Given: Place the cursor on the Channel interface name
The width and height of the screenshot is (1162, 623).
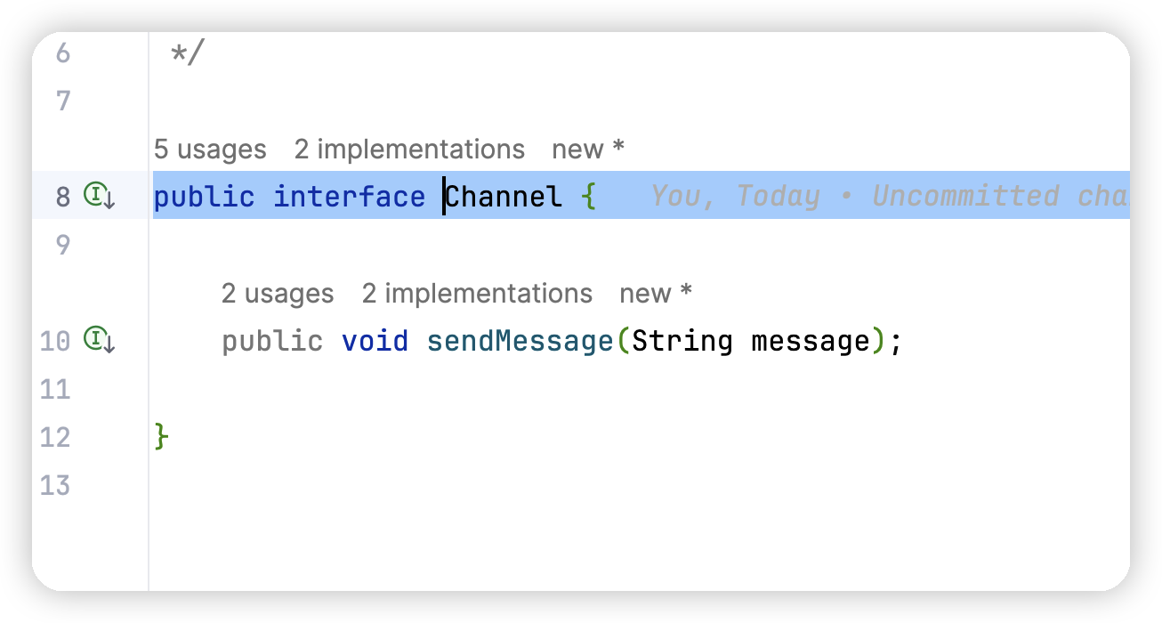Looking at the screenshot, I should pyautogui.click(x=504, y=196).
